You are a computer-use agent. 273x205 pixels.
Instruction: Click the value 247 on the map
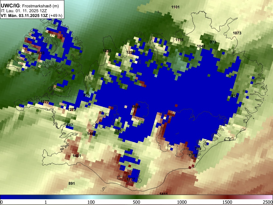click(70, 125)
